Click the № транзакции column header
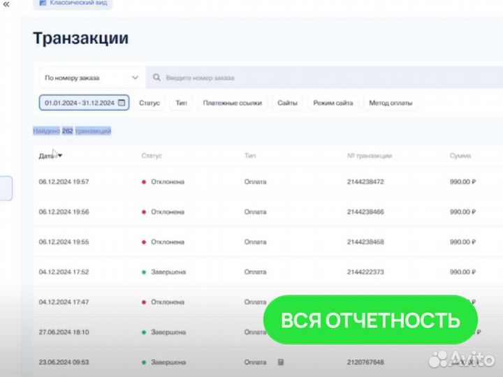503x377 pixels. click(x=370, y=156)
